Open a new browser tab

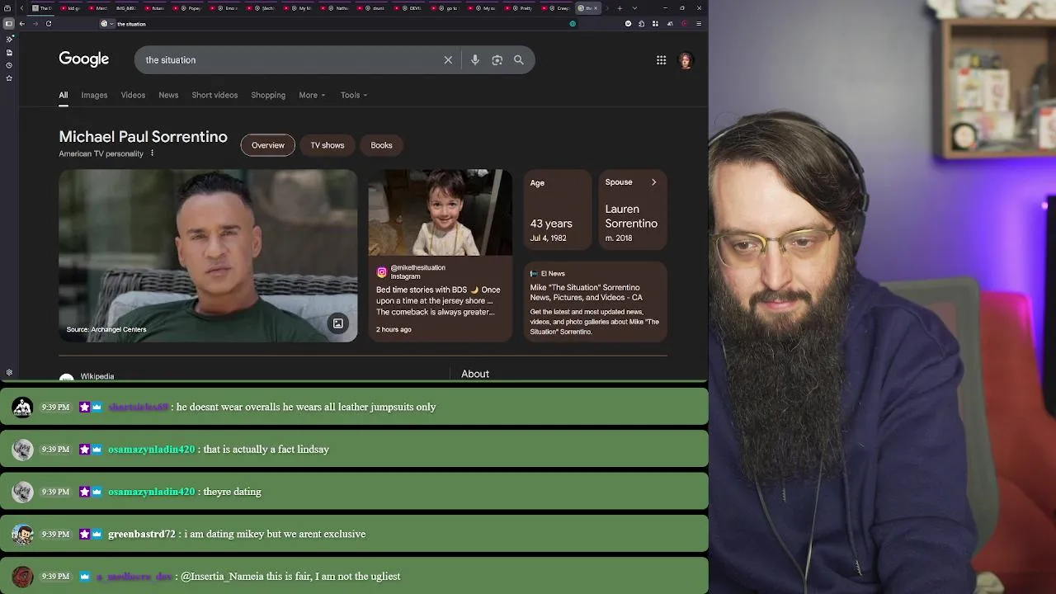pos(620,8)
